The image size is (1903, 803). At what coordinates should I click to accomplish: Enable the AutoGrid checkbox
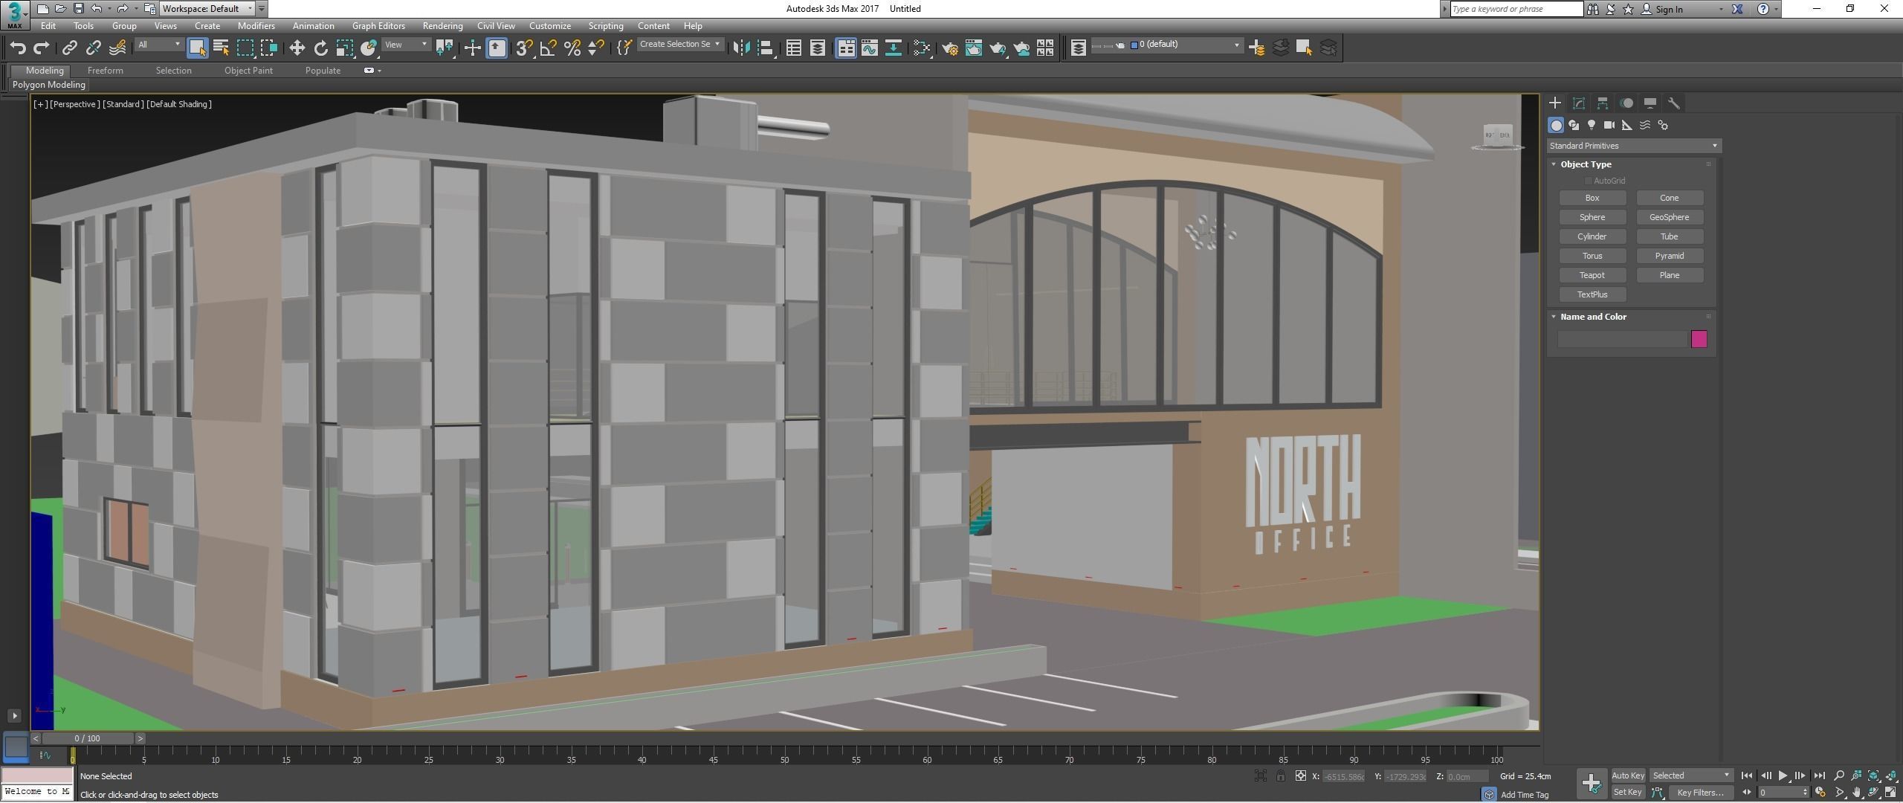(x=1588, y=181)
